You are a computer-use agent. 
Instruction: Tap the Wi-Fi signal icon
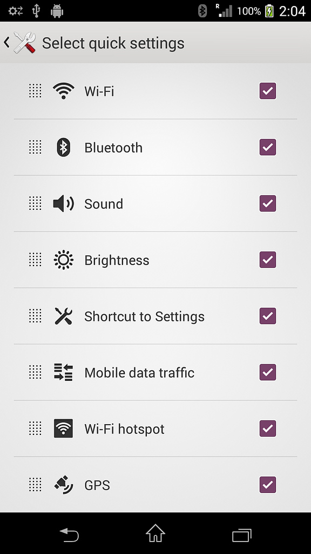tap(64, 91)
